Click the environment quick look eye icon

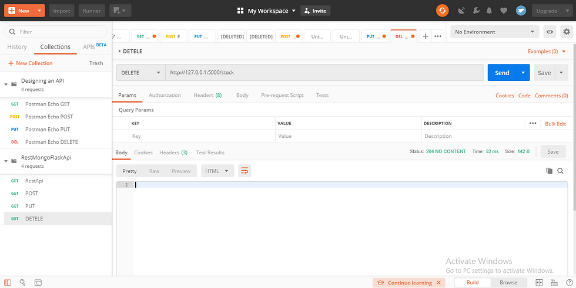pyautogui.click(x=550, y=32)
